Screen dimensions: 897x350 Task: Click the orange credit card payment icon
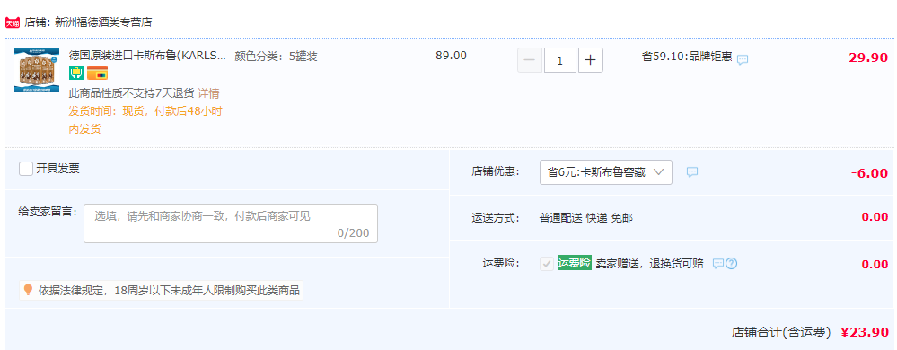tap(97, 73)
